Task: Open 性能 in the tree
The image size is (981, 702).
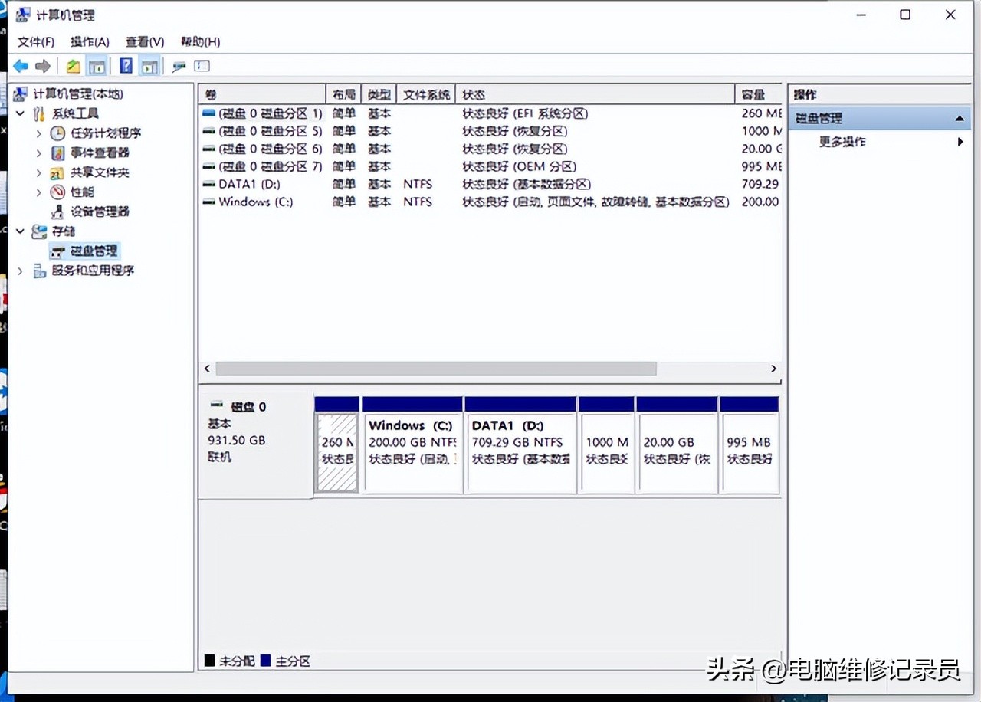Action: (x=82, y=192)
